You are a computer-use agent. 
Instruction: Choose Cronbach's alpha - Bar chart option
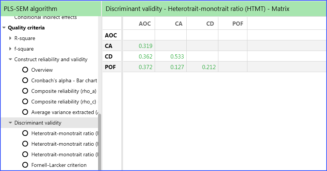pos(25,80)
